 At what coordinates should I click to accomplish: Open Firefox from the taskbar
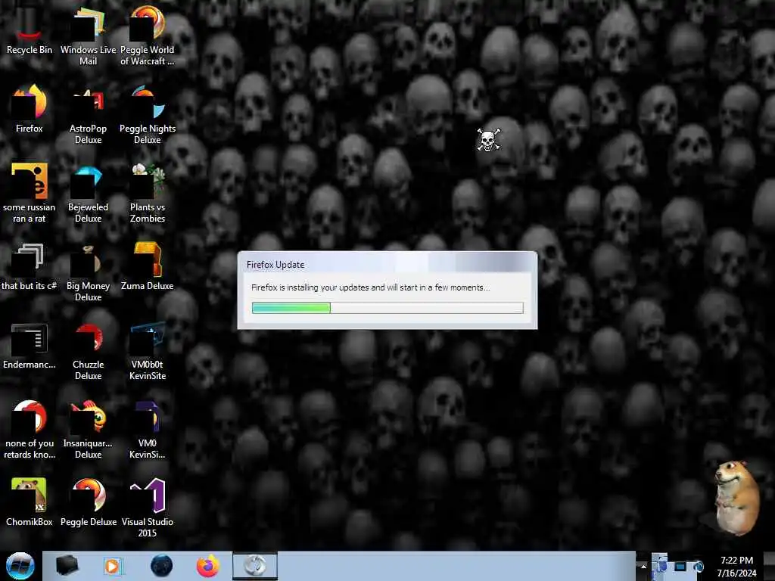tap(208, 566)
